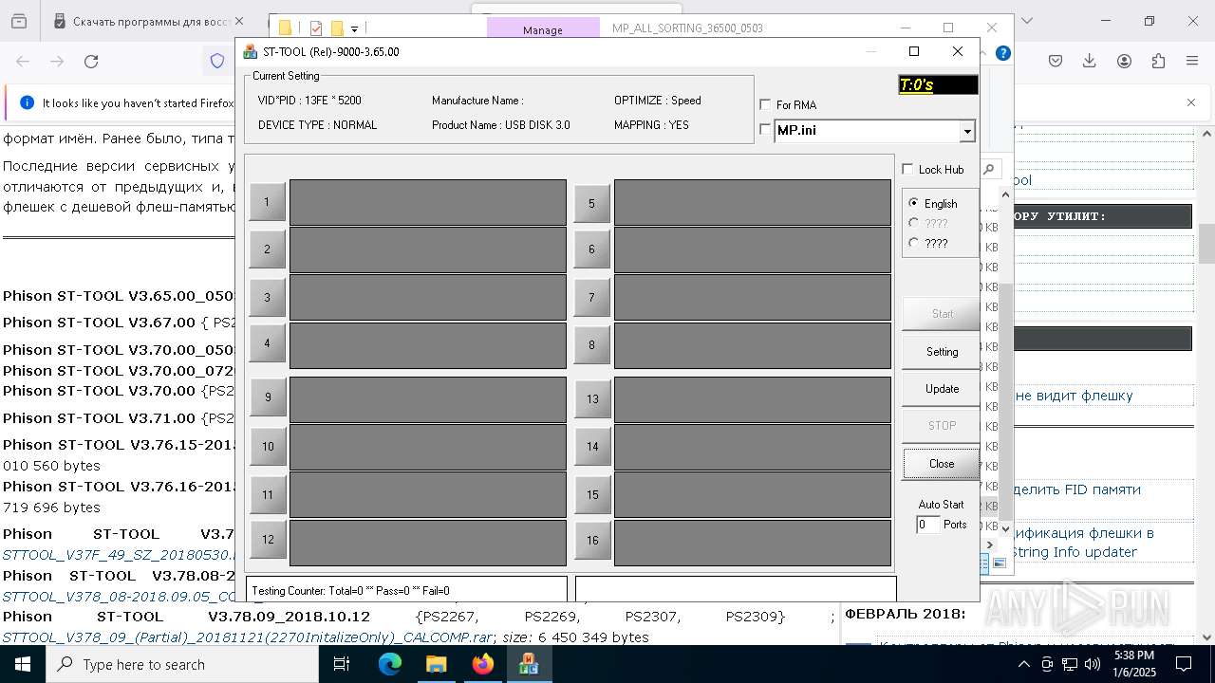Viewport: 1215px width, 683px height.
Task: Open the Firefox downloads panel
Action: point(1090,62)
